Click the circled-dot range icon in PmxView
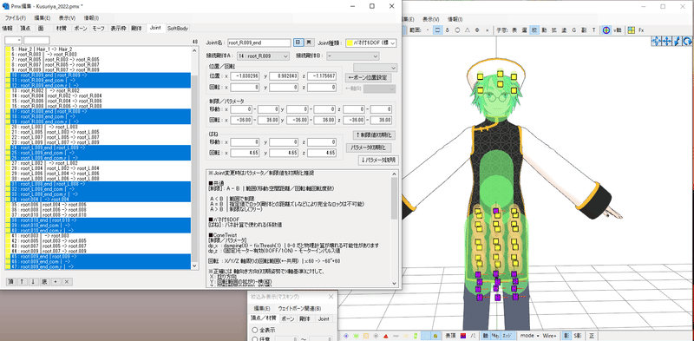 (476, 30)
